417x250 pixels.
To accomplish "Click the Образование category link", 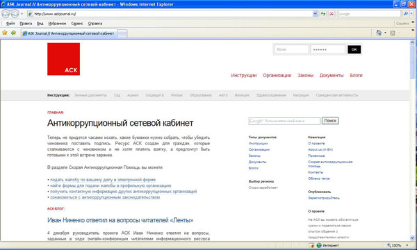I will pos(201,95).
